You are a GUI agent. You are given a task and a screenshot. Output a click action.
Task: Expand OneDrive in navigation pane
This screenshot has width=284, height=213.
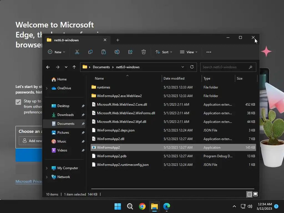click(47, 88)
